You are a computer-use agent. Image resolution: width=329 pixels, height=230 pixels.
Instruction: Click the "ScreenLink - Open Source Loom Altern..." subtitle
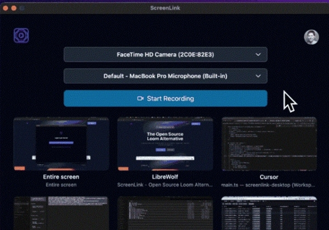point(165,185)
